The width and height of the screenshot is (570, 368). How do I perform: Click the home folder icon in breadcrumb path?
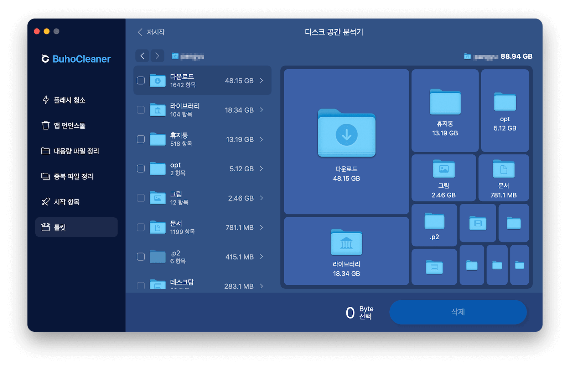point(175,56)
